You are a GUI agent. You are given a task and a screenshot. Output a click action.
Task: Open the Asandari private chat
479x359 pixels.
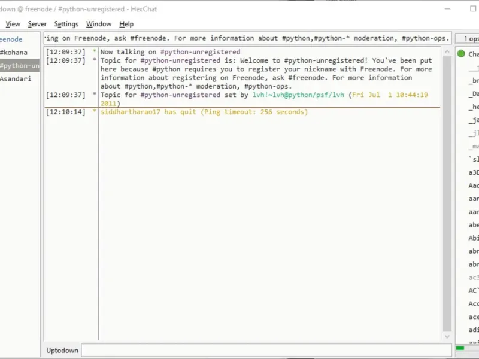pos(16,79)
